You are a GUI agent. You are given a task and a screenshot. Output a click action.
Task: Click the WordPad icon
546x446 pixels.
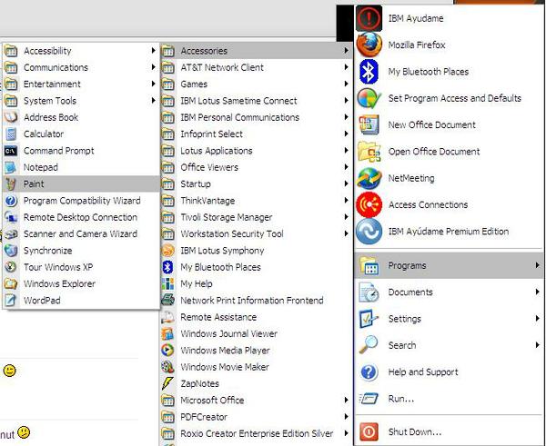tap(11, 301)
